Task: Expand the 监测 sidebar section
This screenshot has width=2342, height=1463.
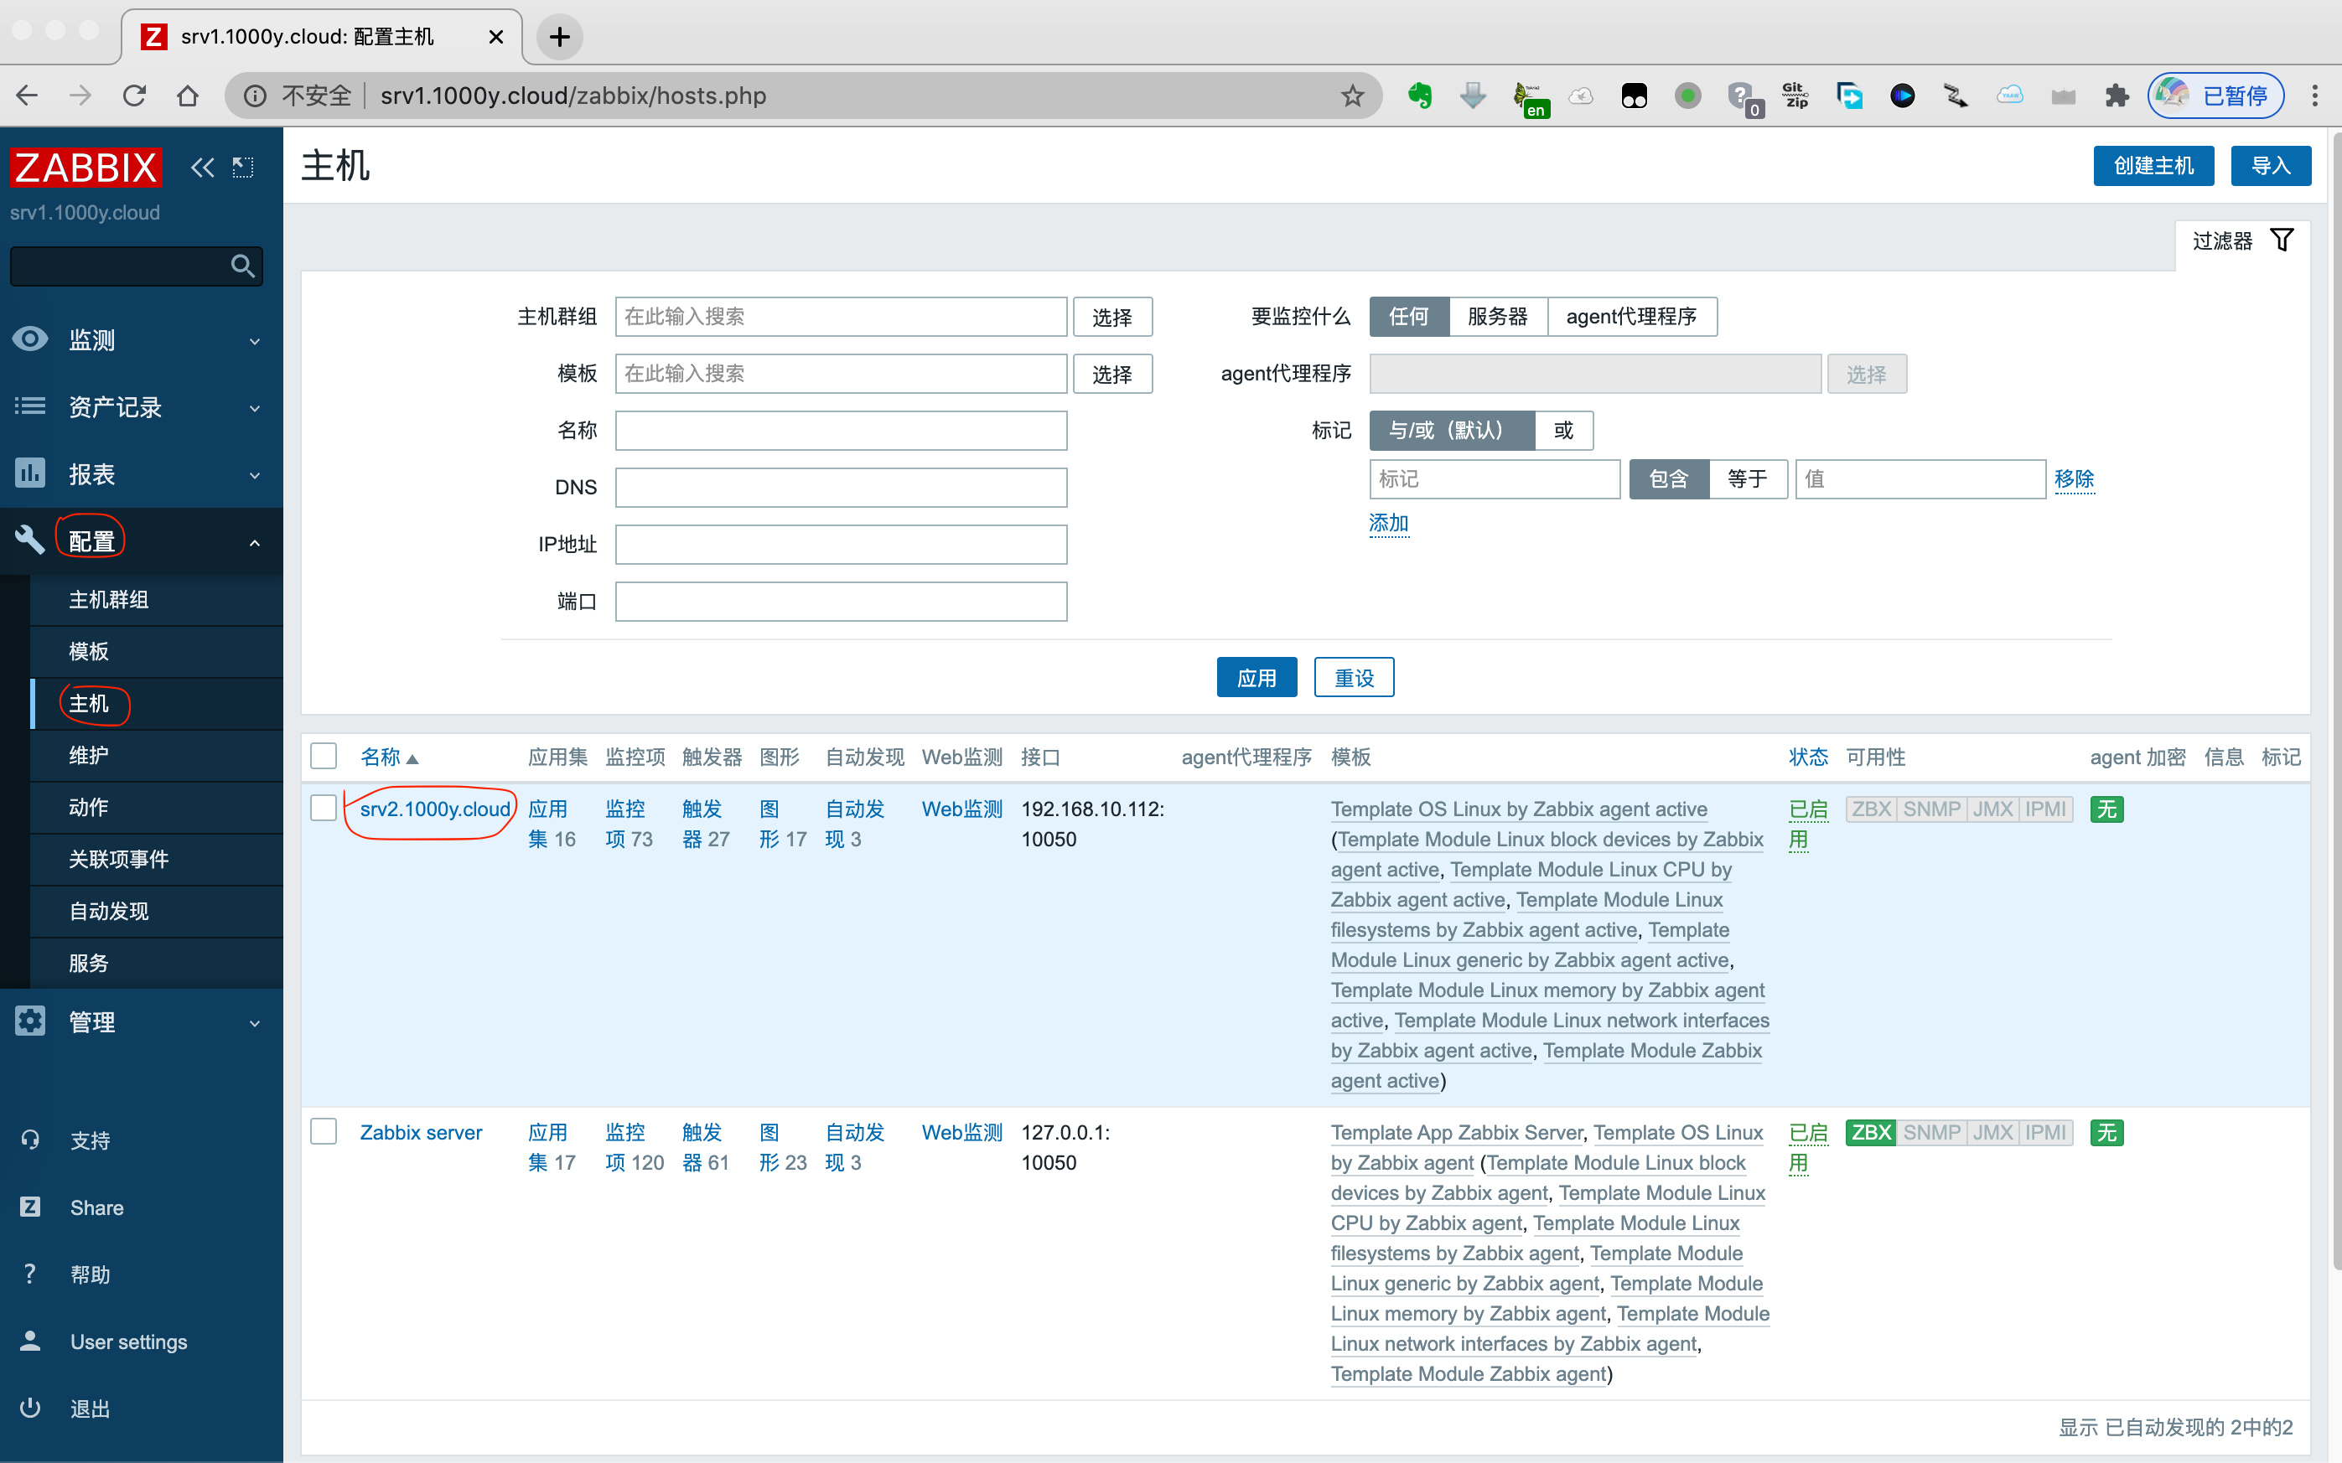Action: [x=92, y=339]
